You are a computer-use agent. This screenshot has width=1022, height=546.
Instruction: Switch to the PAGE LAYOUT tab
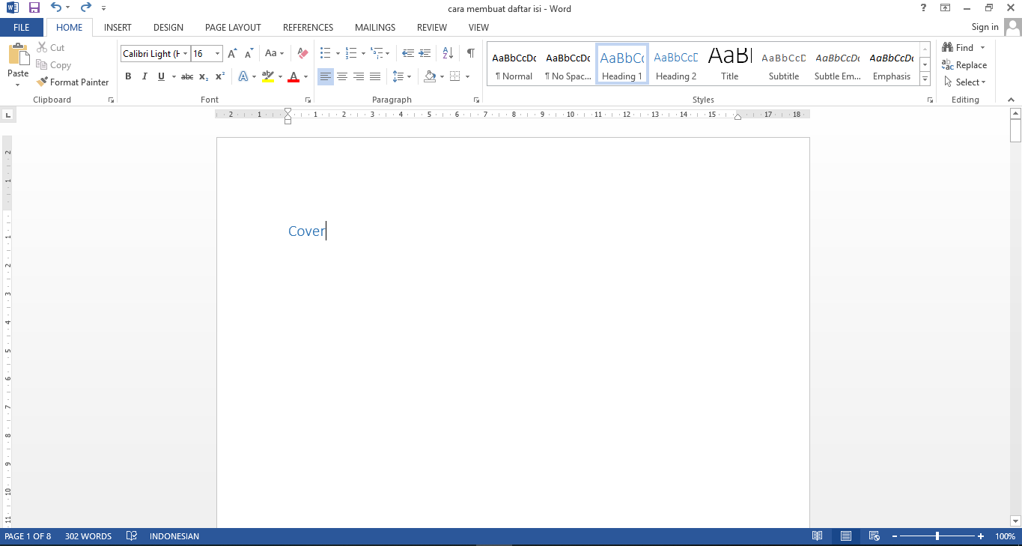click(x=233, y=28)
